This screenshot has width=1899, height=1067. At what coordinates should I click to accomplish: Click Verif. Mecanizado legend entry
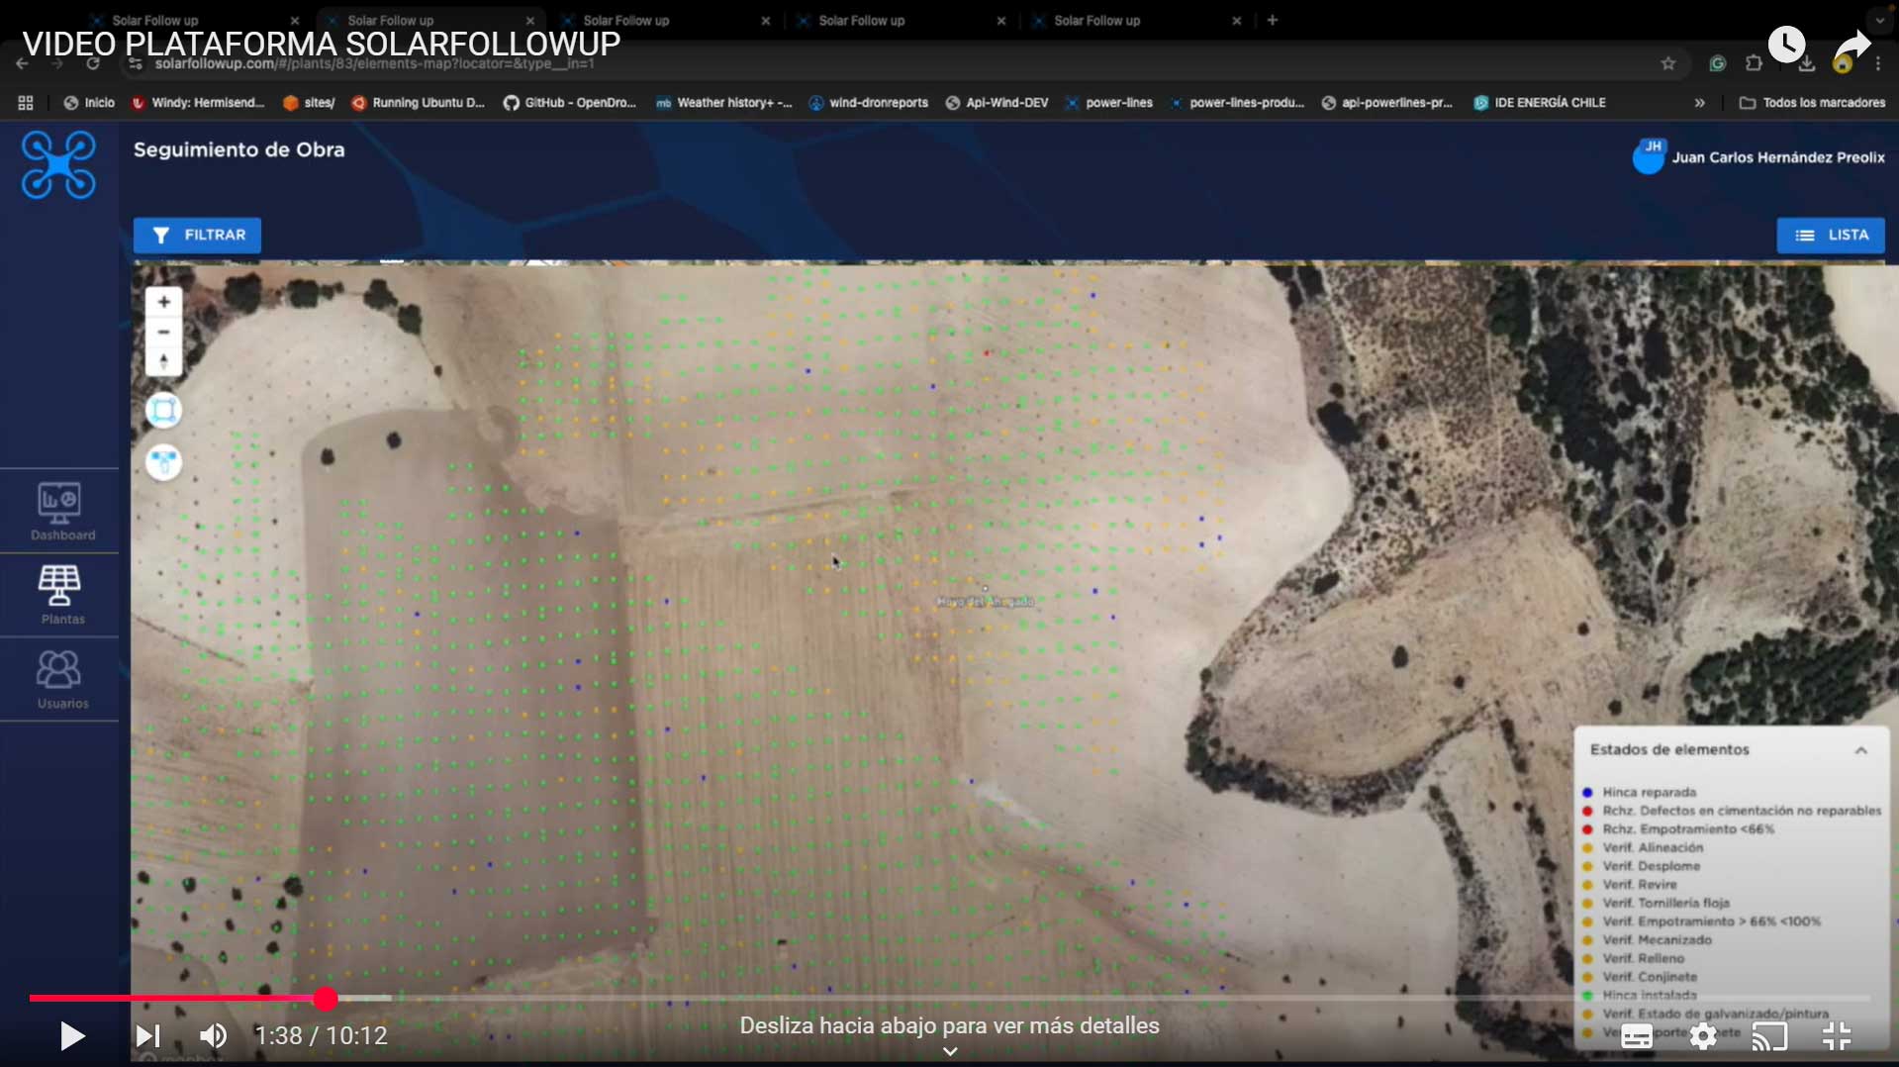pos(1647,940)
